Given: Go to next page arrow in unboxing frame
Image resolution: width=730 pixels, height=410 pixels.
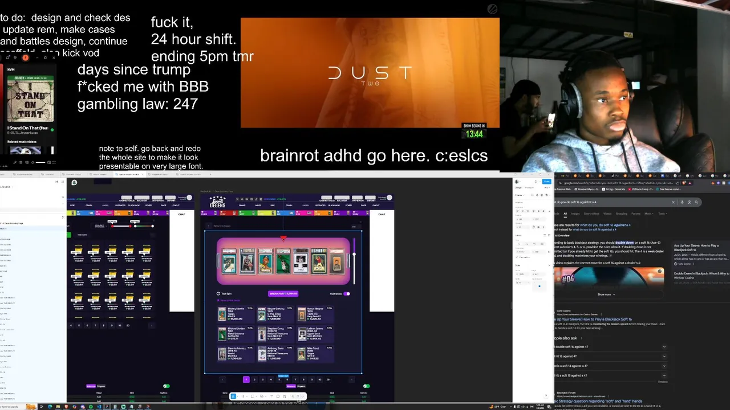Looking at the screenshot, I should [x=352, y=380].
